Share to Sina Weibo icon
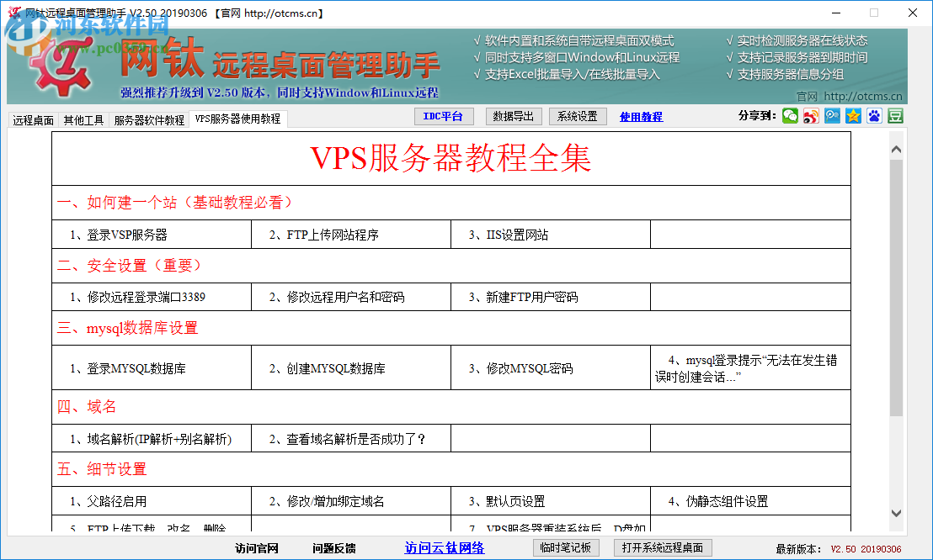 [x=811, y=115]
